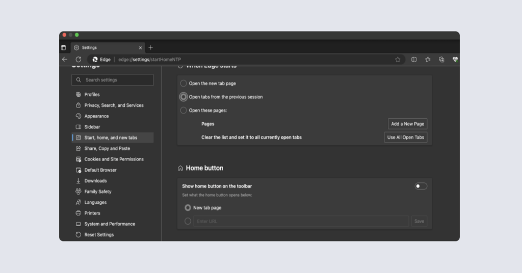
Task: Click the Sidebar panel icon
Action: click(78, 127)
